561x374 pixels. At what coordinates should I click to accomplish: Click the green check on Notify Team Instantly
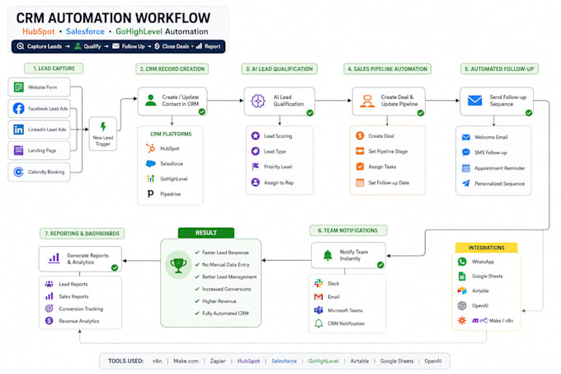[380, 265]
